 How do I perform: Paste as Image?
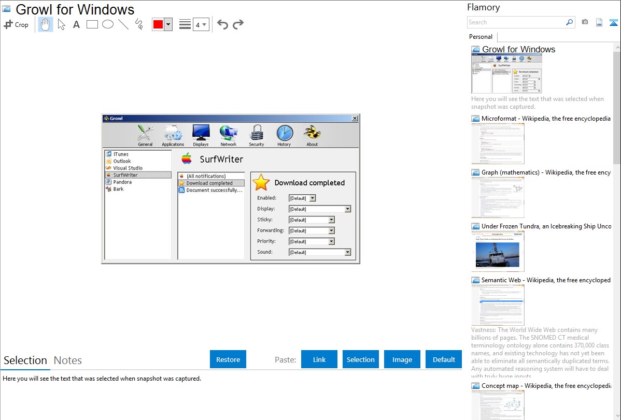pyautogui.click(x=402, y=359)
